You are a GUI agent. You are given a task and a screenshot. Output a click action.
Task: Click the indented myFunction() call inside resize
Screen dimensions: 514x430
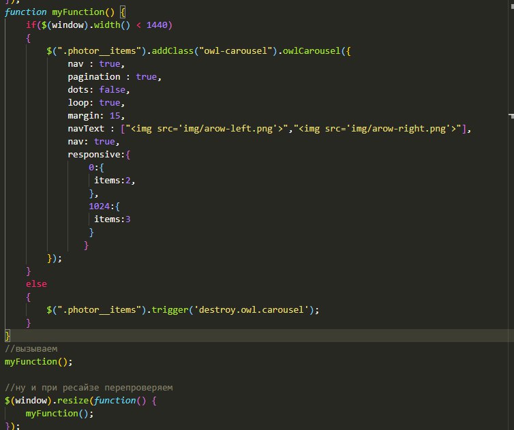[60, 413]
